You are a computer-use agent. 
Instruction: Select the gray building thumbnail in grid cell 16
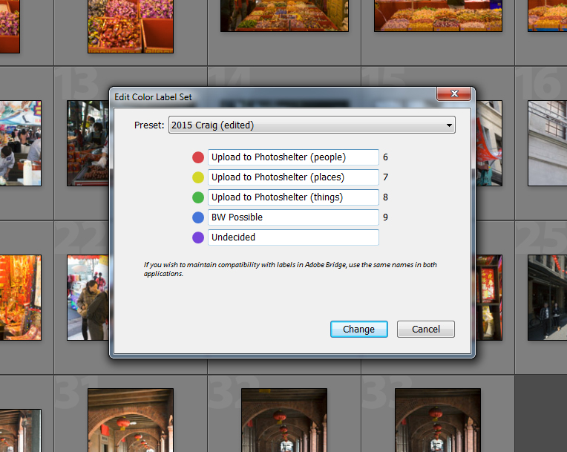tap(548, 143)
